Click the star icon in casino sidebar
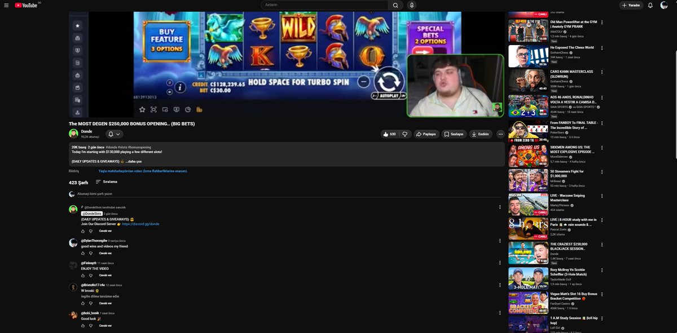Screen dimensions: 677x333 pyautogui.click(x=77, y=25)
